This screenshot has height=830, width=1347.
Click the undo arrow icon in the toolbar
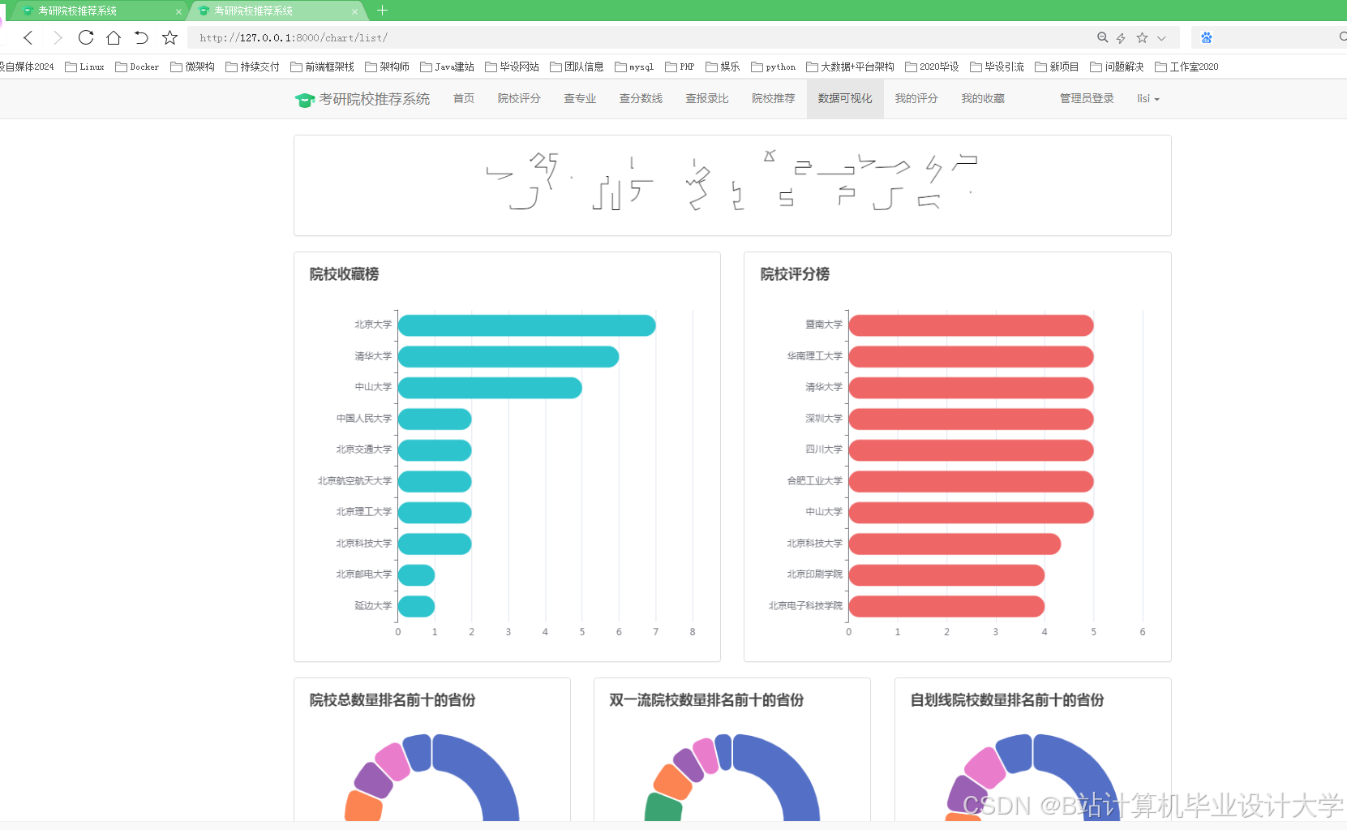coord(142,37)
